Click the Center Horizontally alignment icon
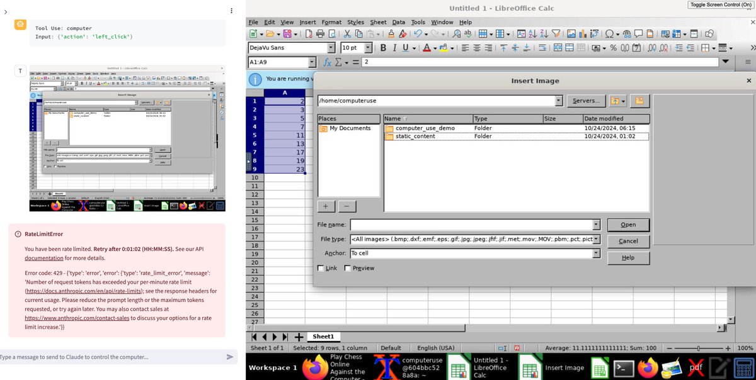The image size is (756, 380). click(477, 48)
